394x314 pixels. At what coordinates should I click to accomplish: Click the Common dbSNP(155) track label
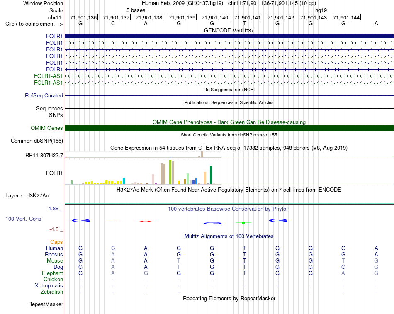(36, 141)
